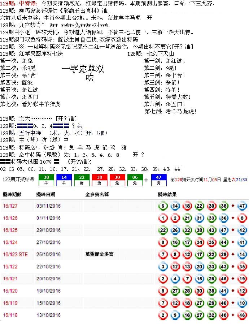Click special ball 10 in the 16/119 row

(x=242, y=303)
